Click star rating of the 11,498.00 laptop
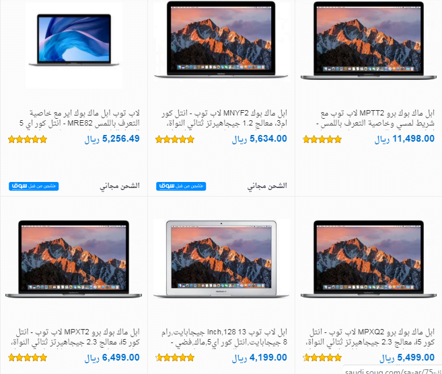 [322, 139]
